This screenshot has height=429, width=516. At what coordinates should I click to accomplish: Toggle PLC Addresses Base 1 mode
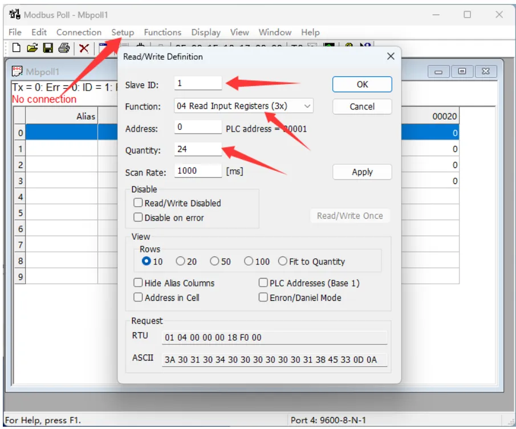click(263, 283)
